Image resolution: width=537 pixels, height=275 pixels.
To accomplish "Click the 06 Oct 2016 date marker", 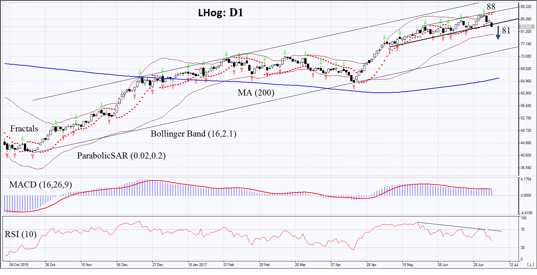I will [x=19, y=265].
